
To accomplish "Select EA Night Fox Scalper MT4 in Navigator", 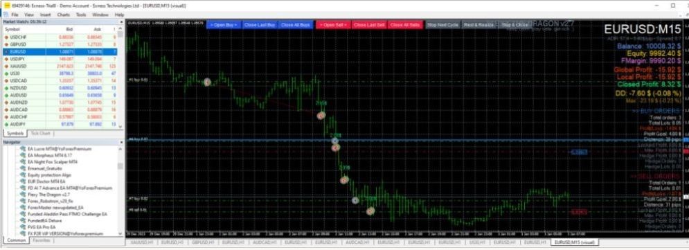I will 53,161.
